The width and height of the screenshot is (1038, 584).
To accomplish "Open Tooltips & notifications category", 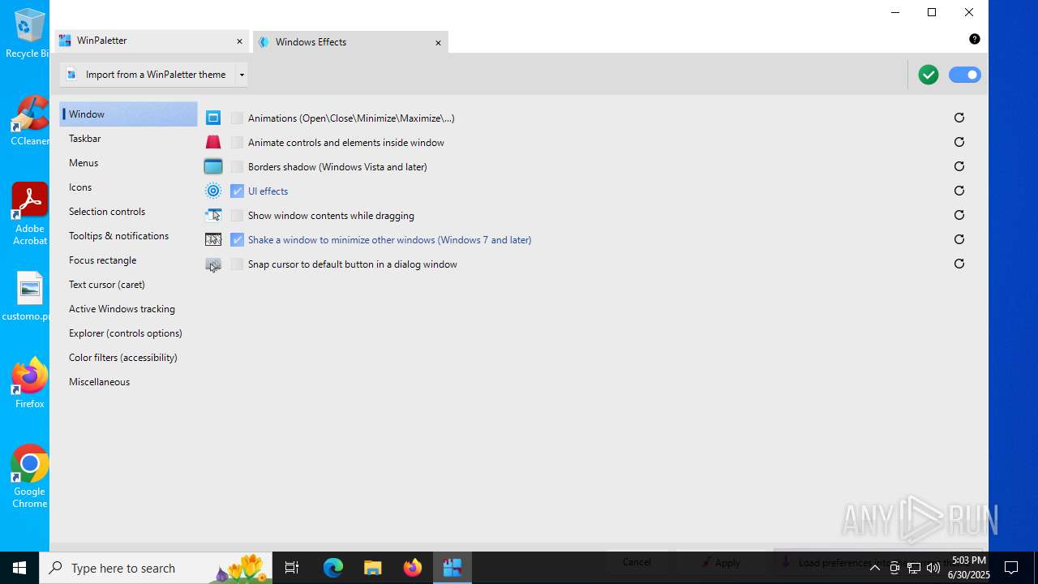I will [x=128, y=236].
